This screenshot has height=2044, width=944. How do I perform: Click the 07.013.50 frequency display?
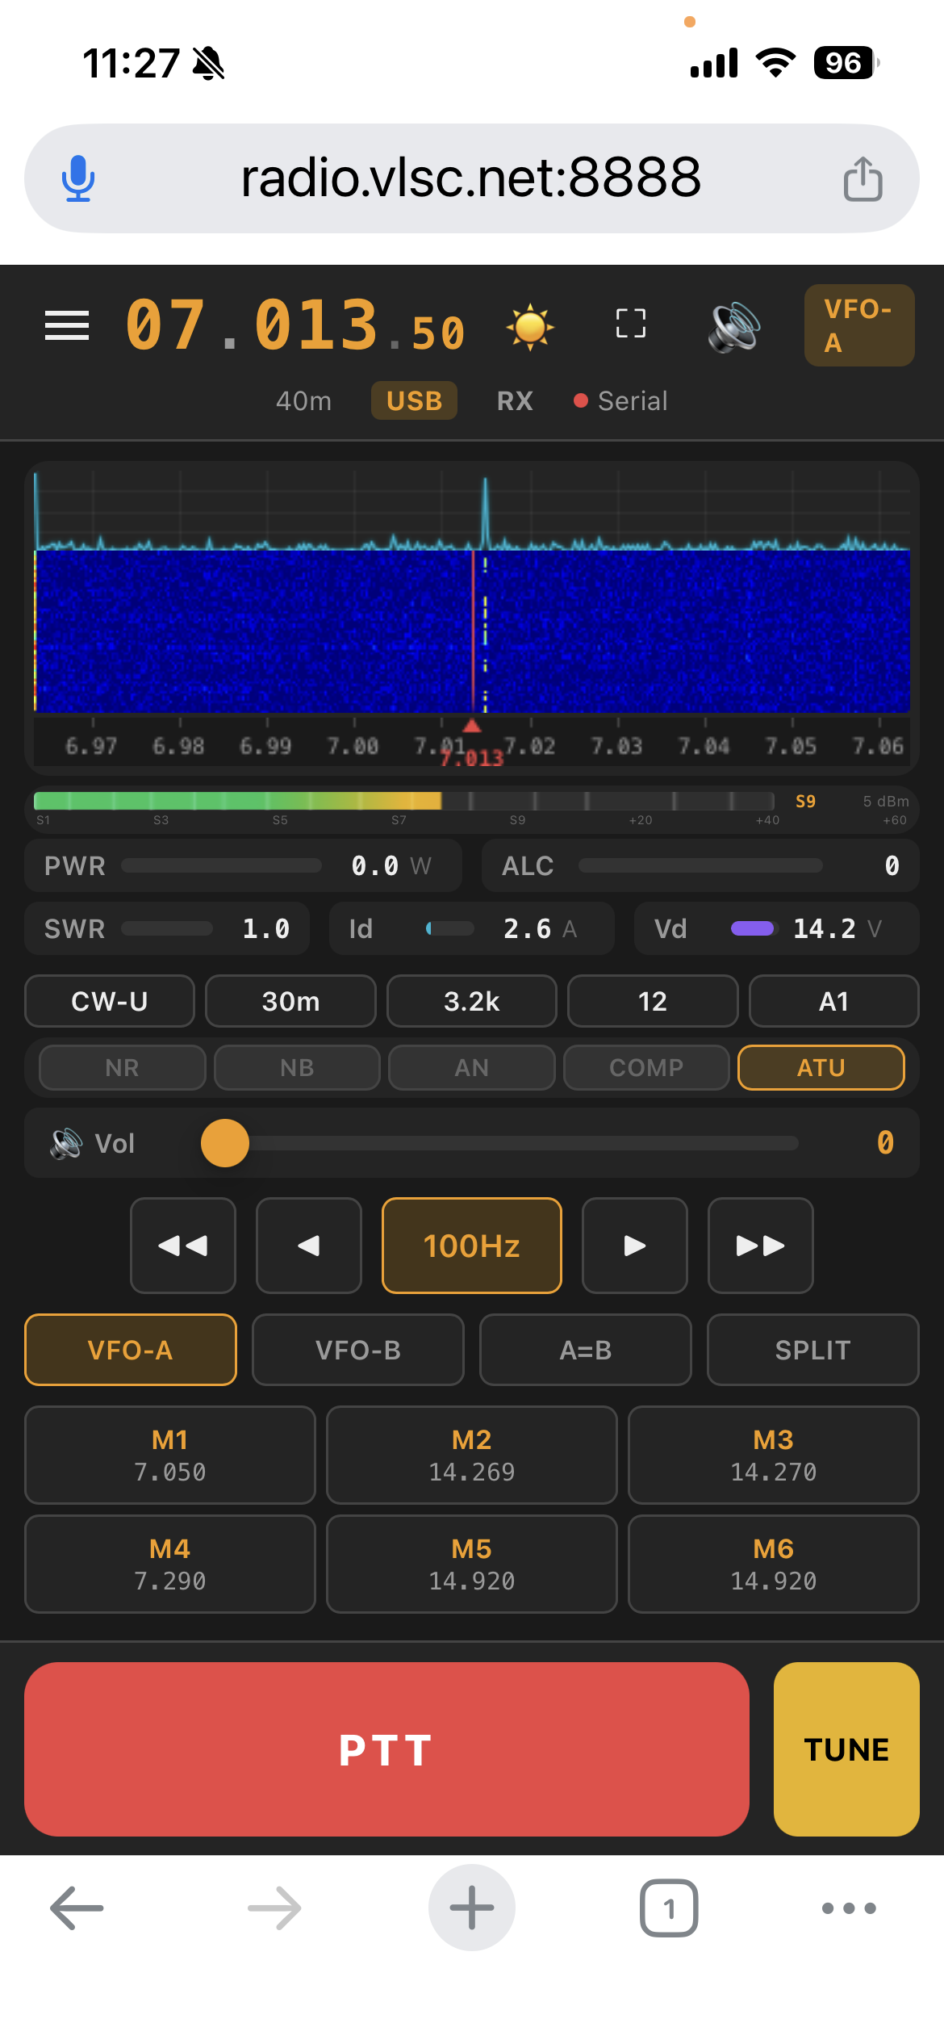(296, 325)
